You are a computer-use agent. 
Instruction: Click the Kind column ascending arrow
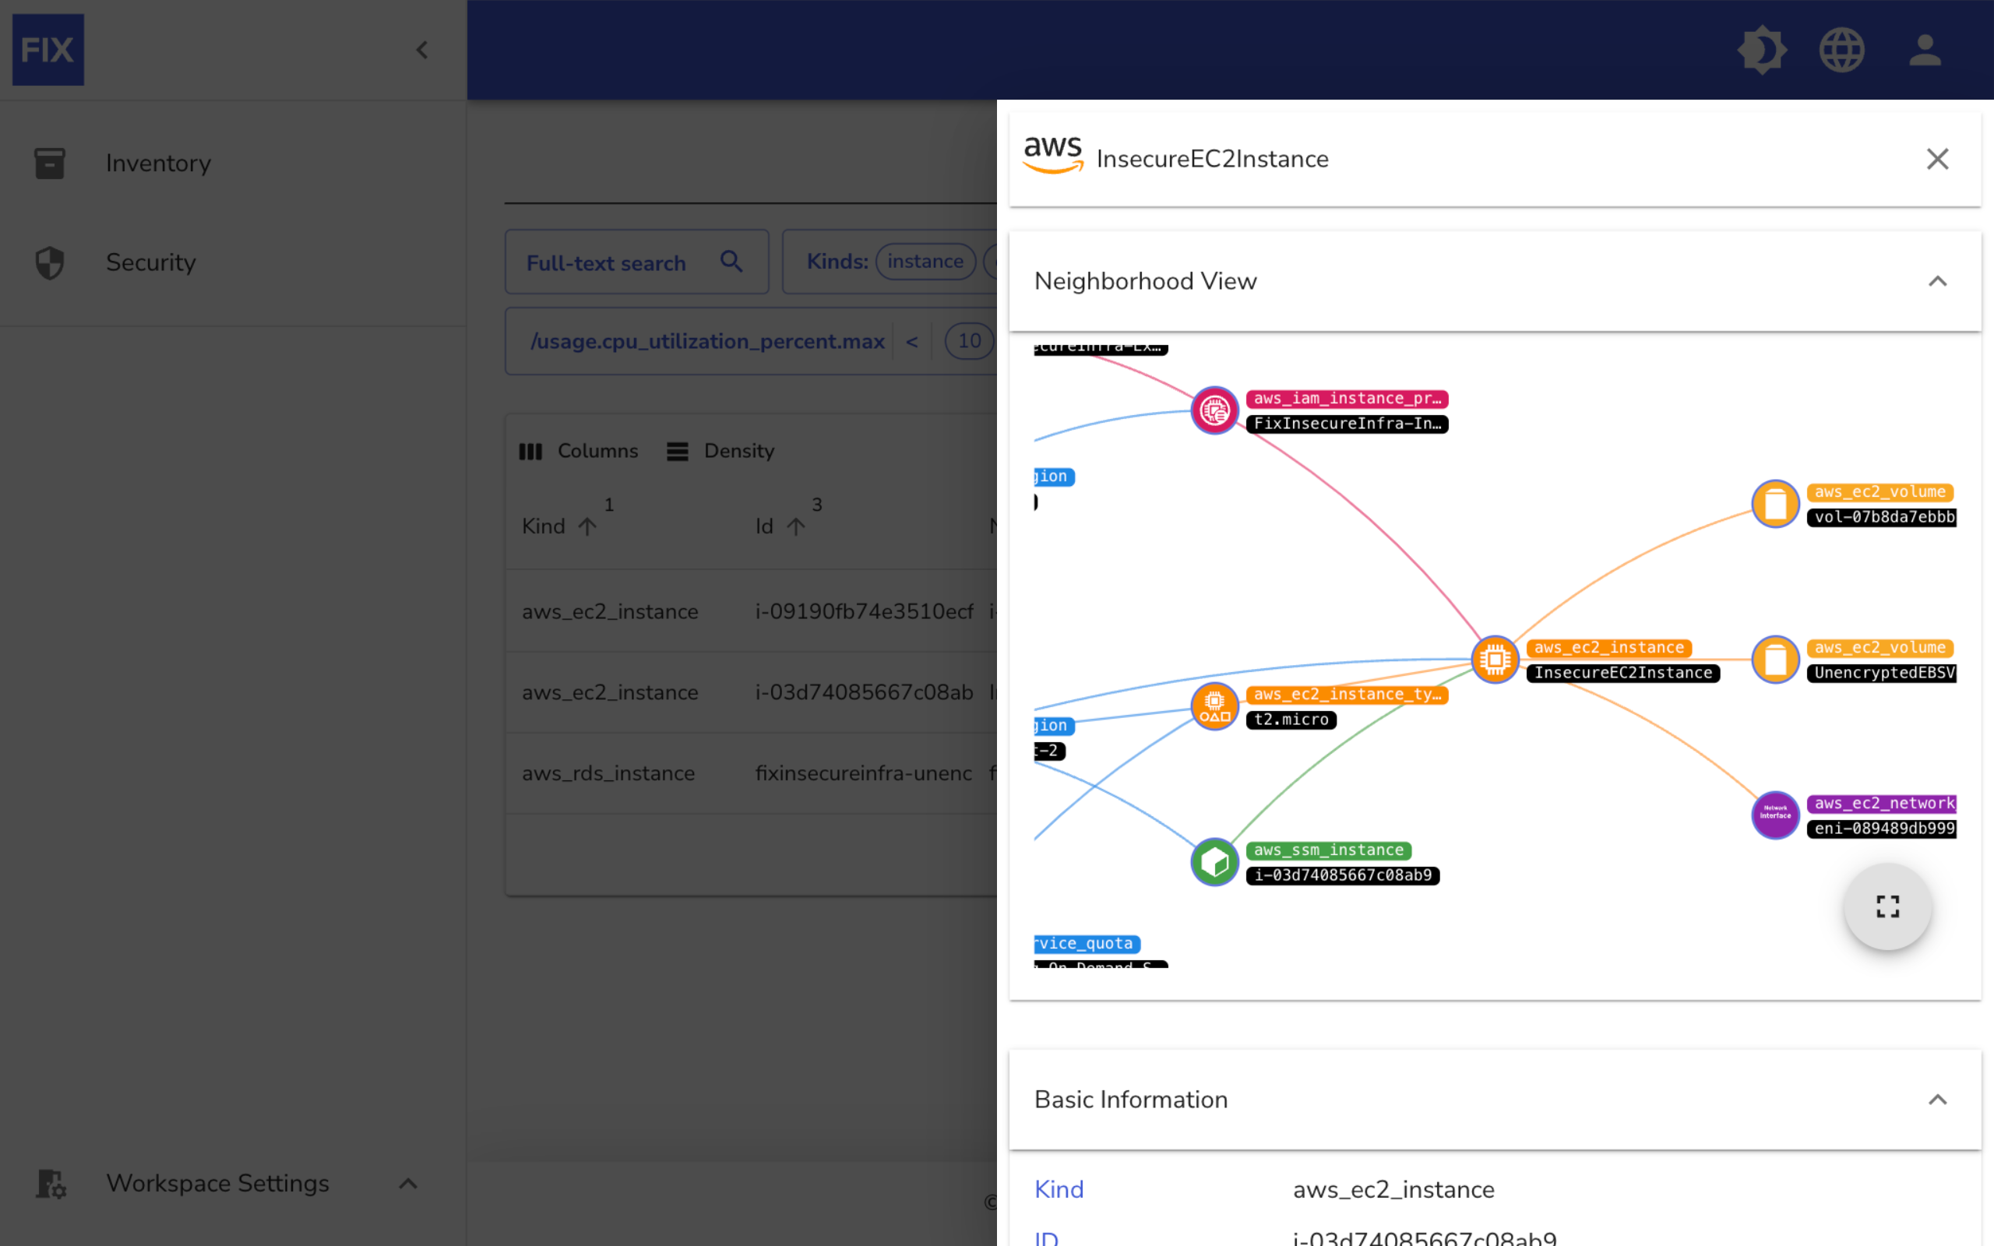pyautogui.click(x=587, y=526)
